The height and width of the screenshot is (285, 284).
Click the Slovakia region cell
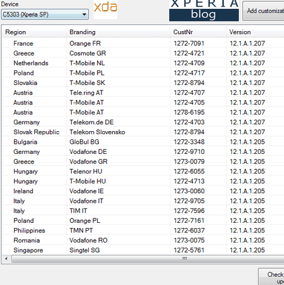[x=25, y=83]
